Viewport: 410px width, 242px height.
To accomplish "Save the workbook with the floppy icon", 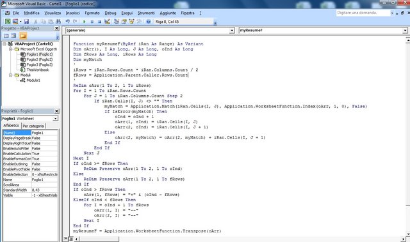I will pyautogui.click(x=26, y=22).
